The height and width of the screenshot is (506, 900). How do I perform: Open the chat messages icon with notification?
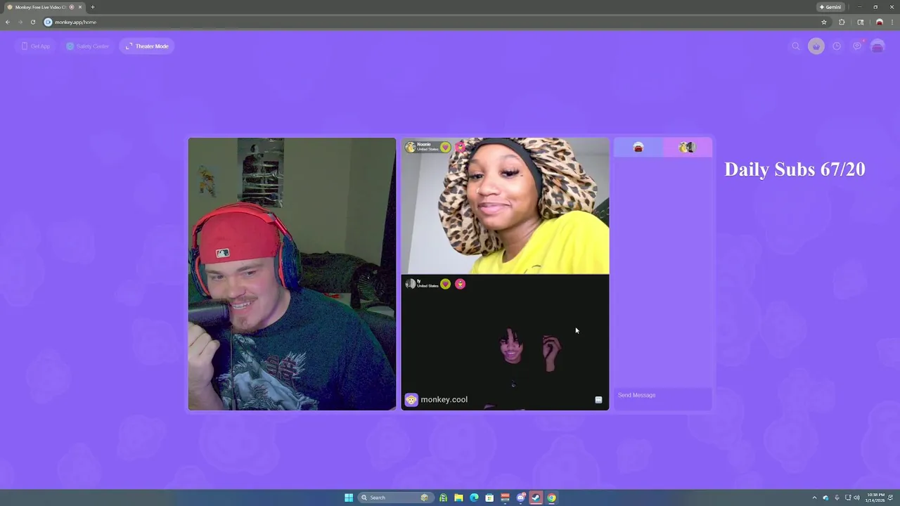pyautogui.click(x=857, y=46)
